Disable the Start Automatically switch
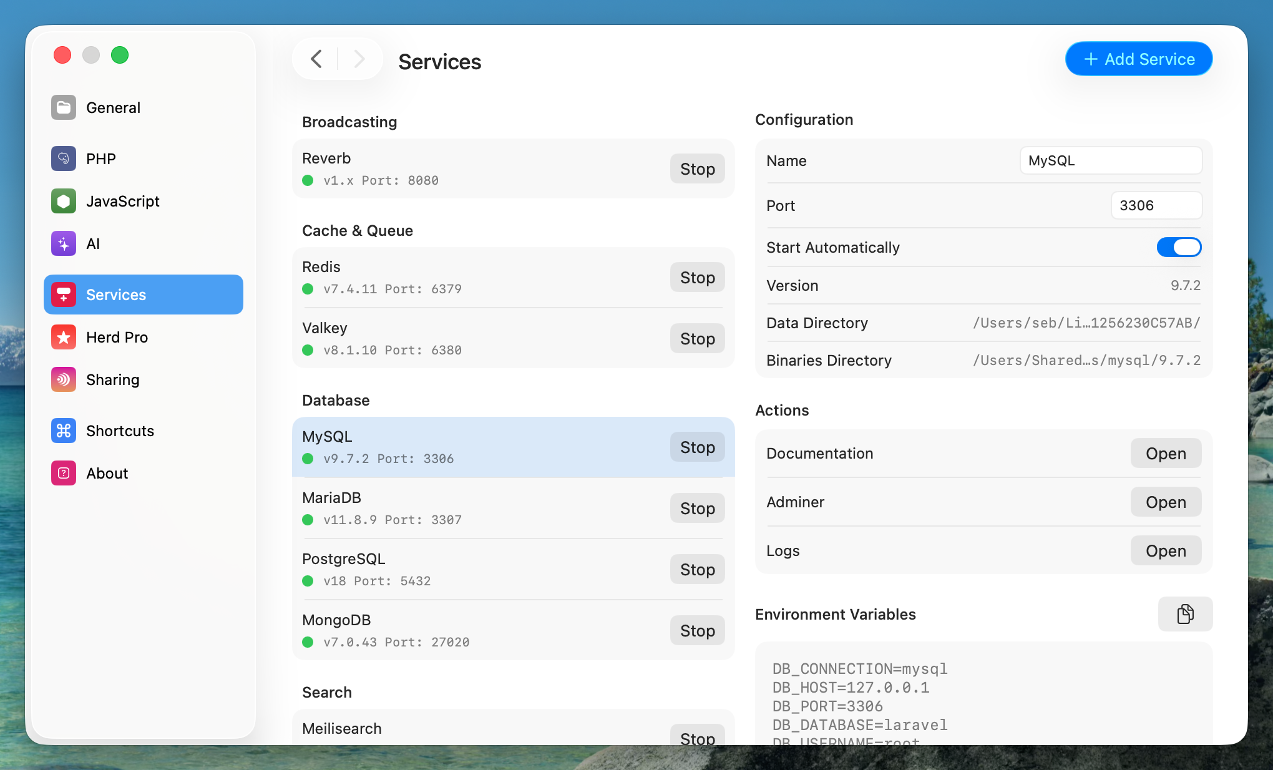 click(x=1179, y=247)
